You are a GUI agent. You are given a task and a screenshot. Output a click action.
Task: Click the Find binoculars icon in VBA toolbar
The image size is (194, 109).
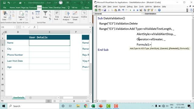[119, 10]
